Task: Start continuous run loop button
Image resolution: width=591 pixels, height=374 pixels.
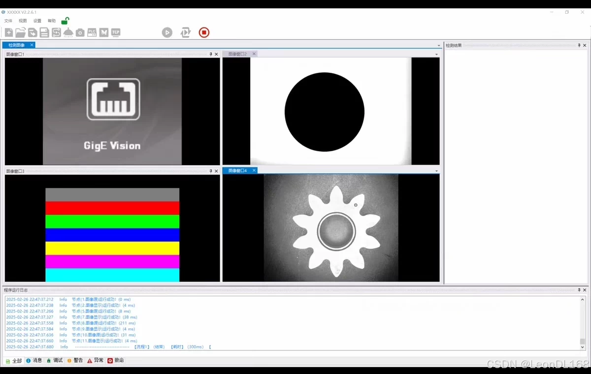Action: tap(186, 32)
